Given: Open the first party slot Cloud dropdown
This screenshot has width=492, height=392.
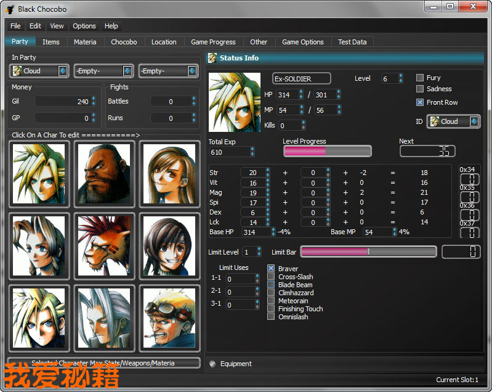Looking at the screenshot, I should (39, 71).
